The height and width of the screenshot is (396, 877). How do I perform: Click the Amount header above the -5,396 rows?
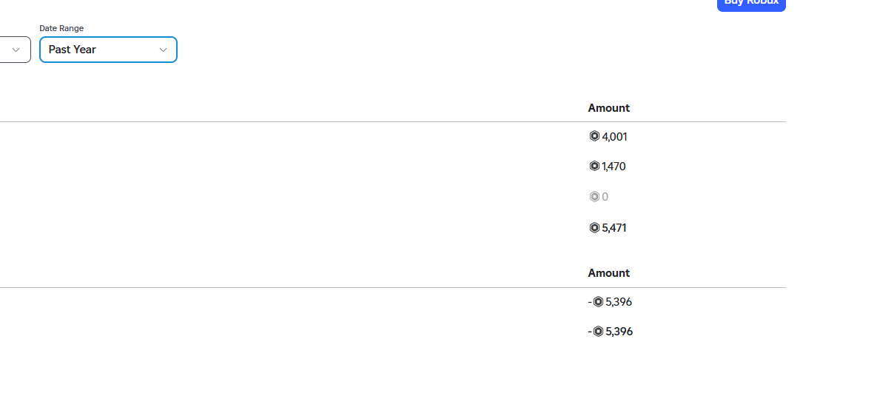[608, 273]
